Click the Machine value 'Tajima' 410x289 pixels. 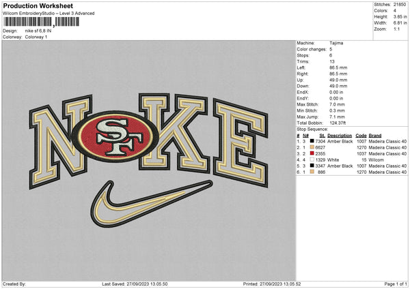click(336, 43)
